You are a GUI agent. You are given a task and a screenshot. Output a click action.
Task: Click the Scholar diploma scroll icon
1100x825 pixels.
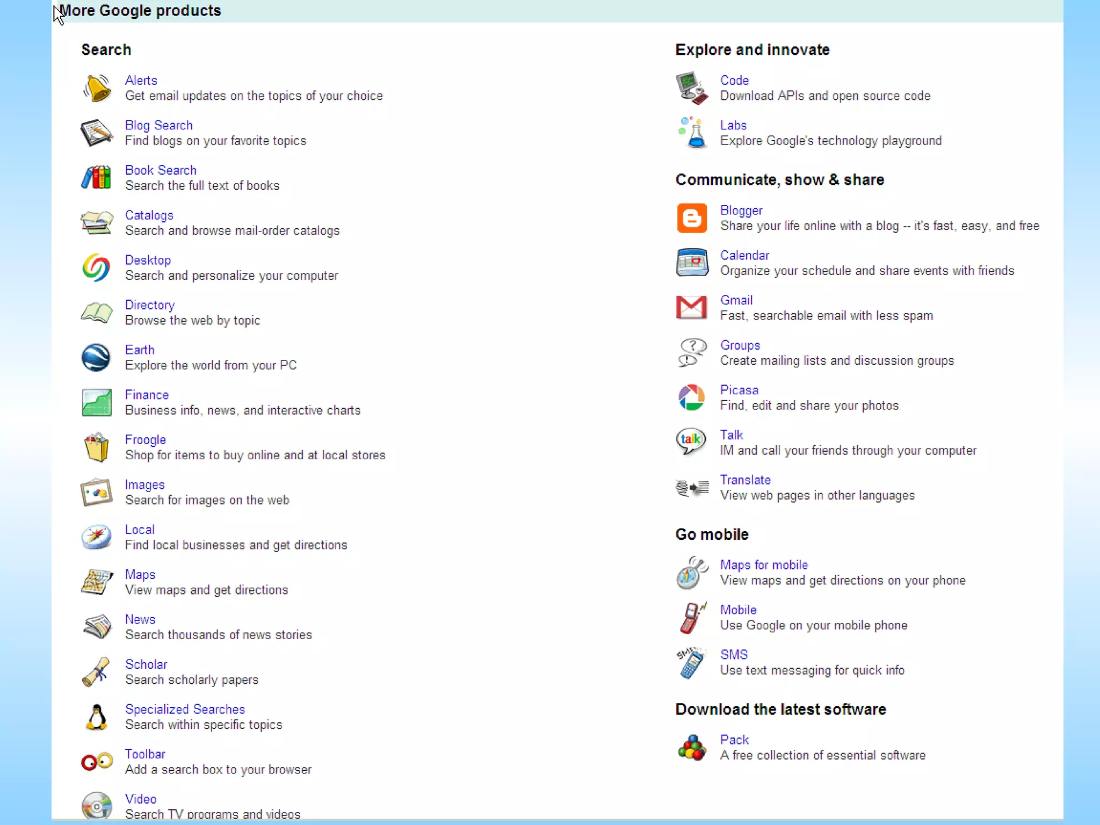97,672
